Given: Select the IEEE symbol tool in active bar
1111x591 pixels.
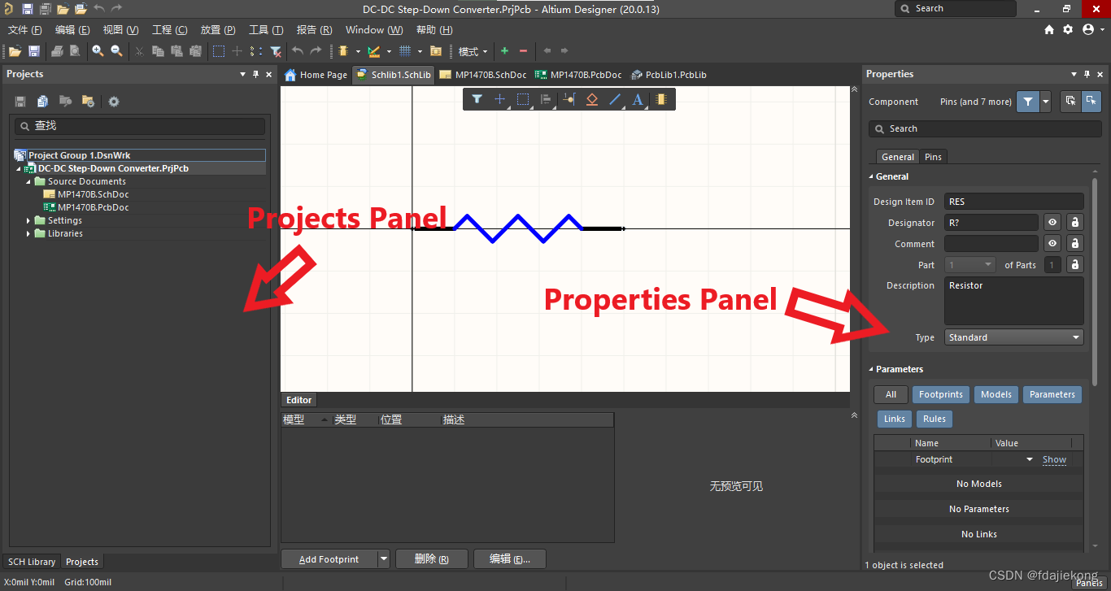Looking at the screenshot, I should pos(592,99).
